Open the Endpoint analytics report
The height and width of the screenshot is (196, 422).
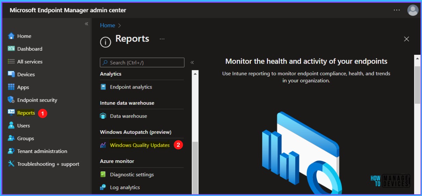click(x=131, y=87)
